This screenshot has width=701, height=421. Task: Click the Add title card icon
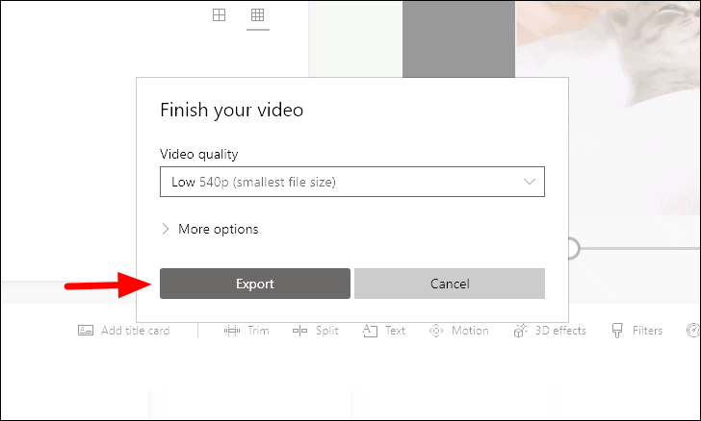(x=86, y=331)
